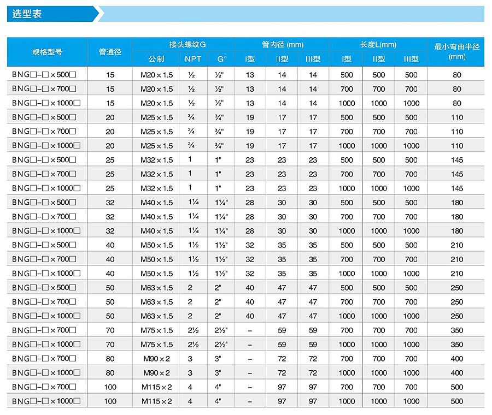Click bend radius 500 in the bottom row
This screenshot has width=492, height=415.
456,401
